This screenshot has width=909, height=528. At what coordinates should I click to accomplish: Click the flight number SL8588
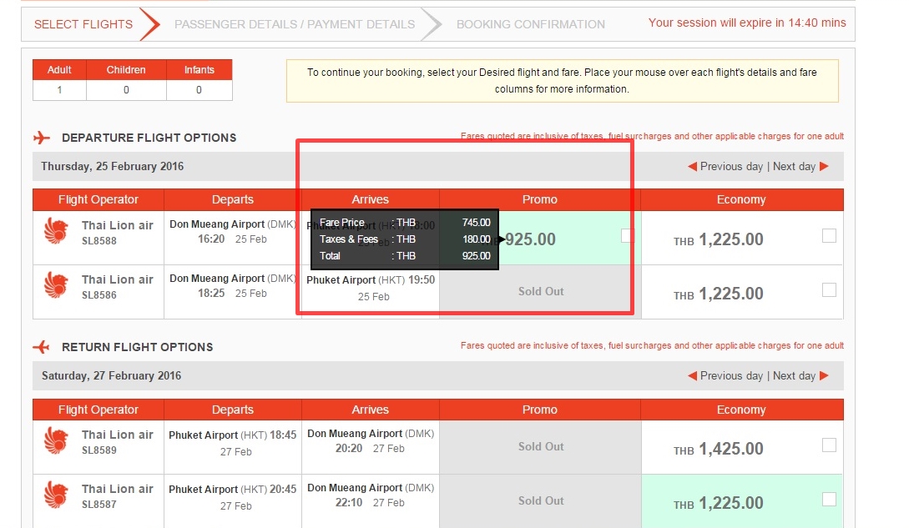point(99,240)
